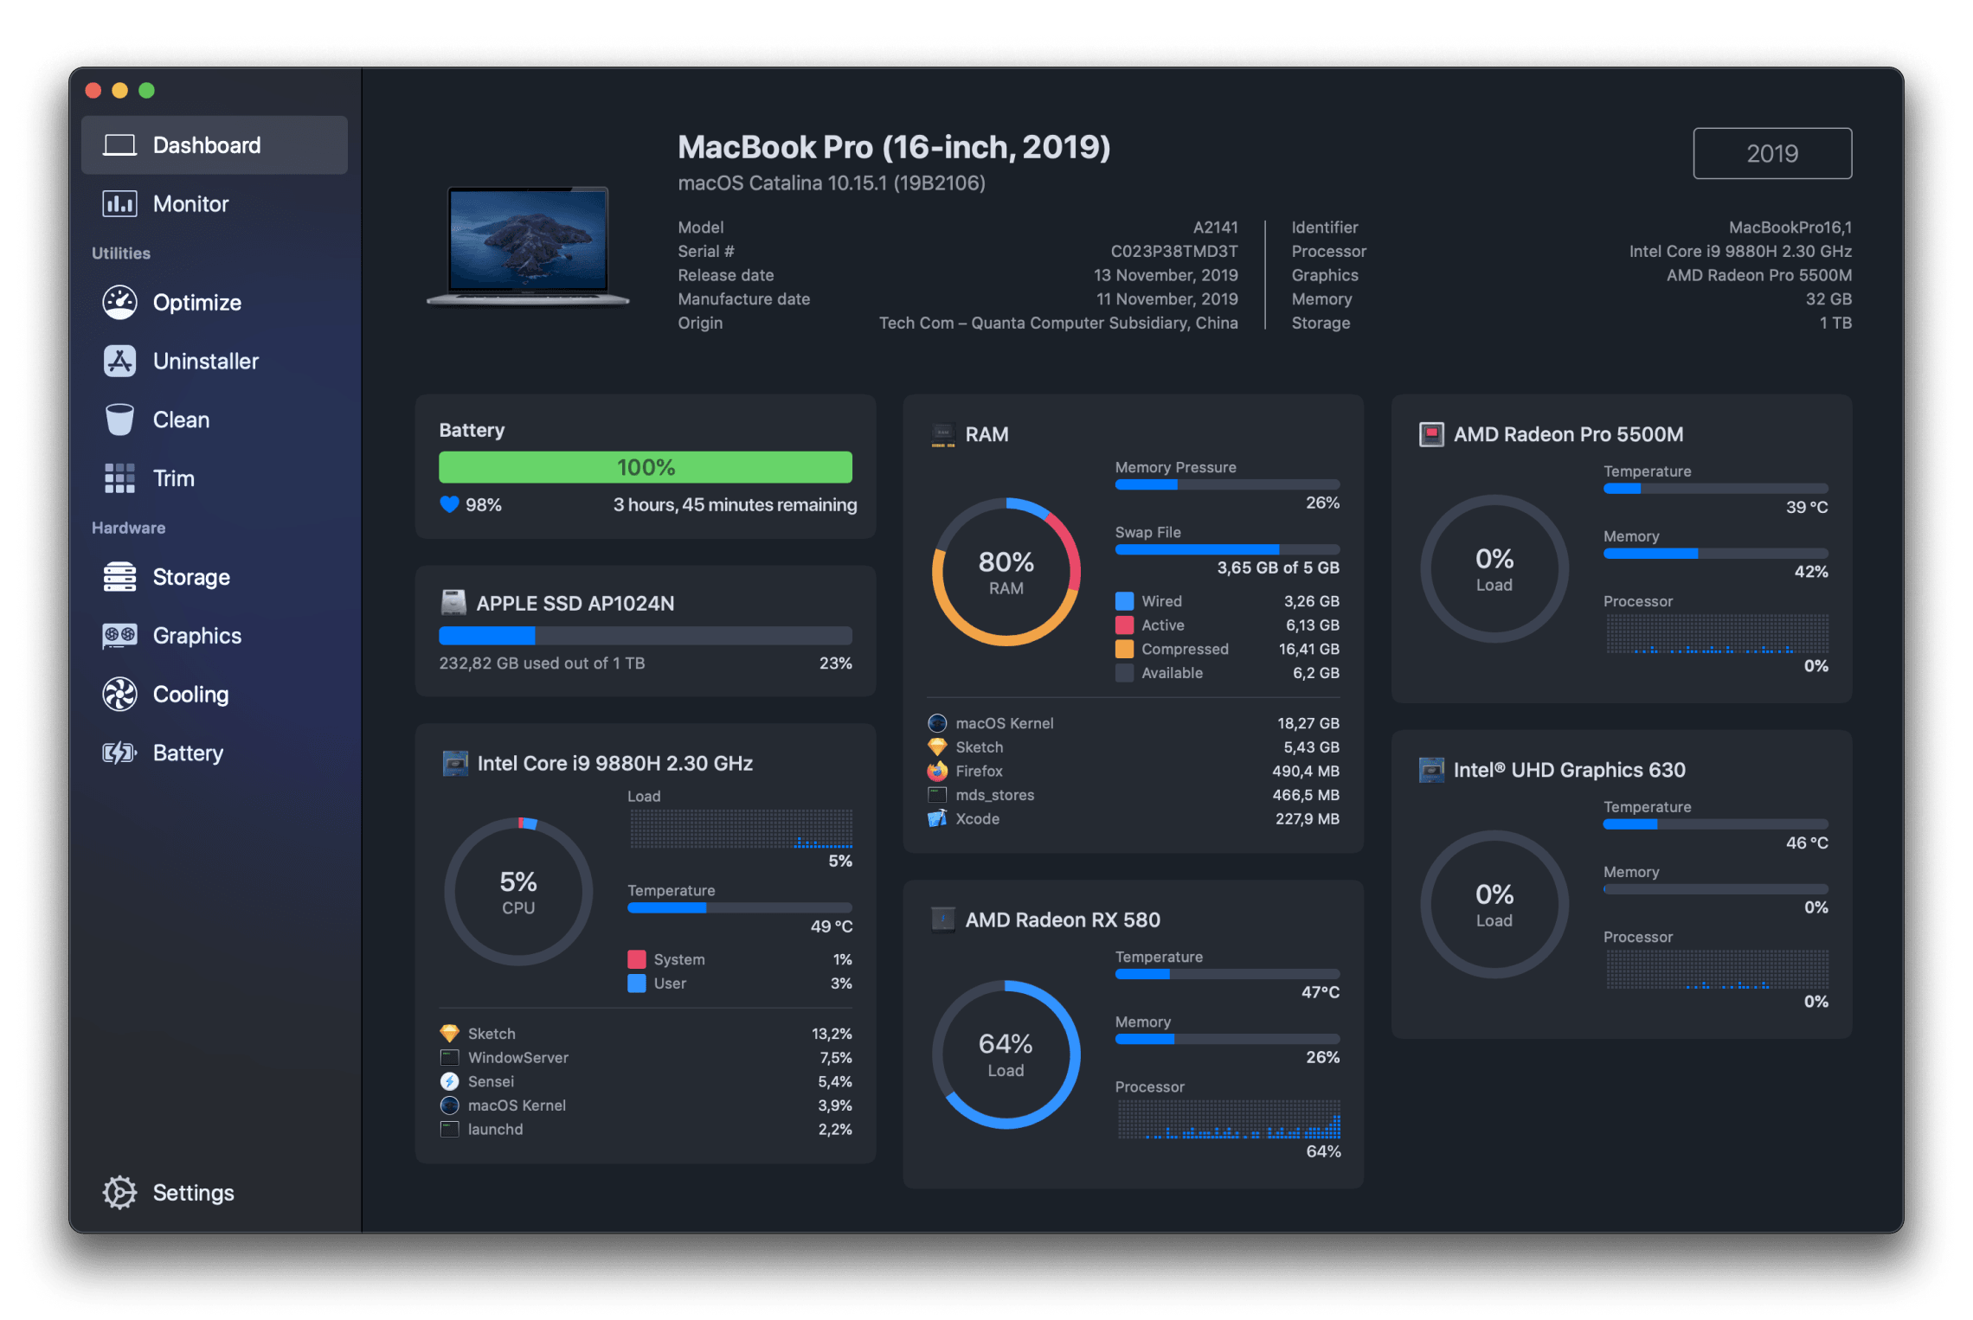
Task: Click the 2019 year button
Action: (1771, 153)
